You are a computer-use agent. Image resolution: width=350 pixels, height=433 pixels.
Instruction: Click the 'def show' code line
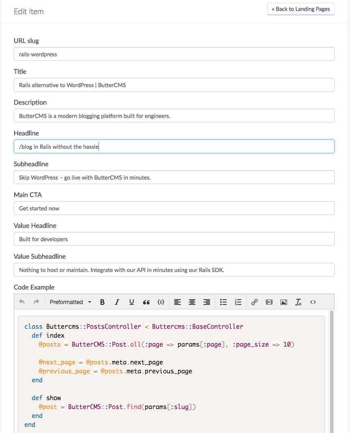(x=46, y=398)
